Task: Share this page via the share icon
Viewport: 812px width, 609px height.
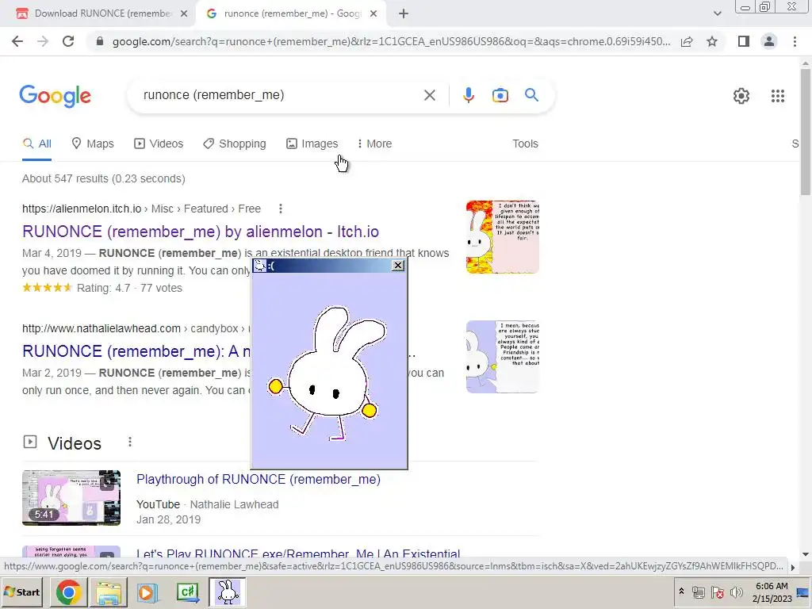Action: pyautogui.click(x=687, y=41)
